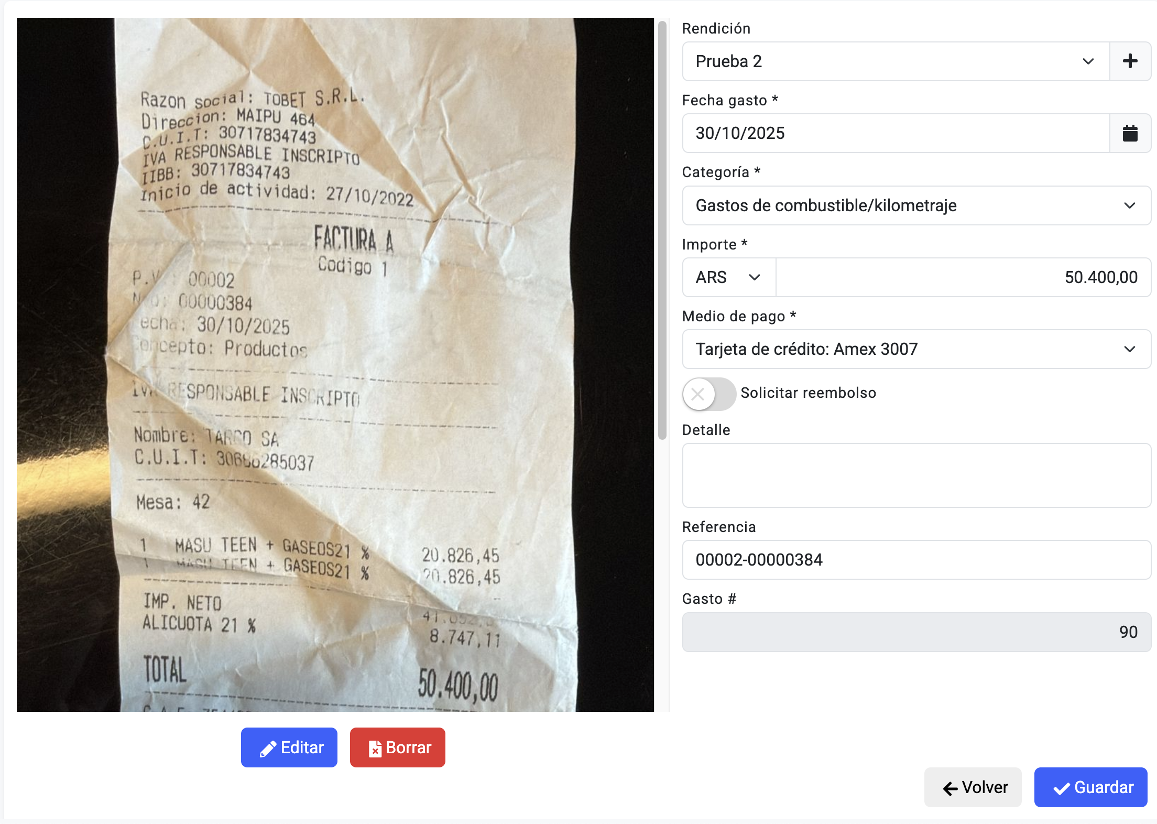Click the X knob of reembolso switch
This screenshot has width=1157, height=824.
pos(698,394)
